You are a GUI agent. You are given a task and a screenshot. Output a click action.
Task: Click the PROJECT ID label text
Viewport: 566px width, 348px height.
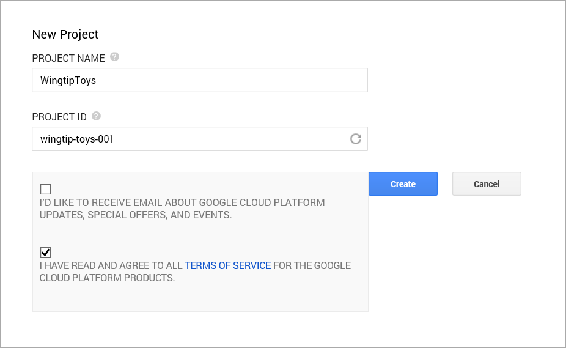[x=59, y=117]
